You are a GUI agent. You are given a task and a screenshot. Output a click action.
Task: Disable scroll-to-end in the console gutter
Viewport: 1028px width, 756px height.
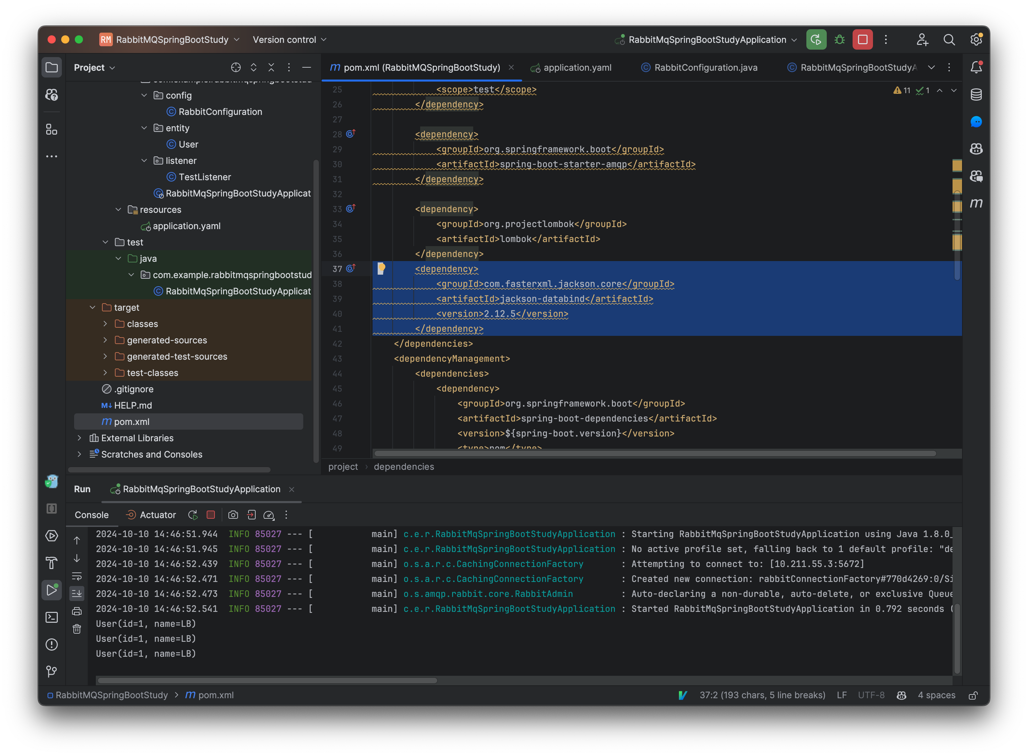click(77, 594)
